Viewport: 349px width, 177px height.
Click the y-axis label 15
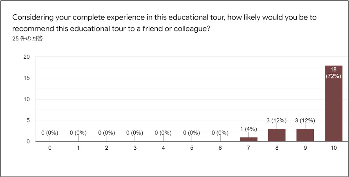pyautogui.click(x=26, y=78)
